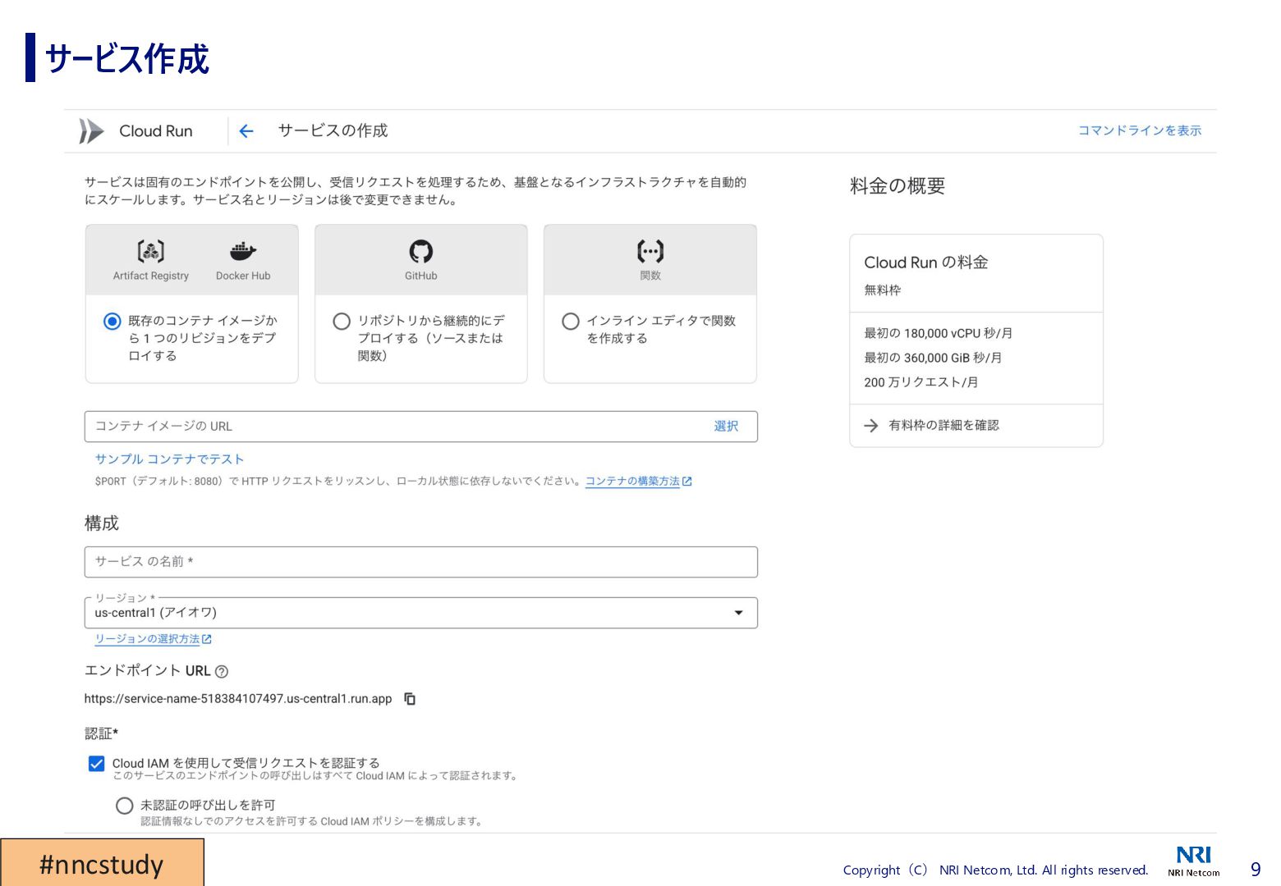Click the 無料枠 label

point(883,290)
